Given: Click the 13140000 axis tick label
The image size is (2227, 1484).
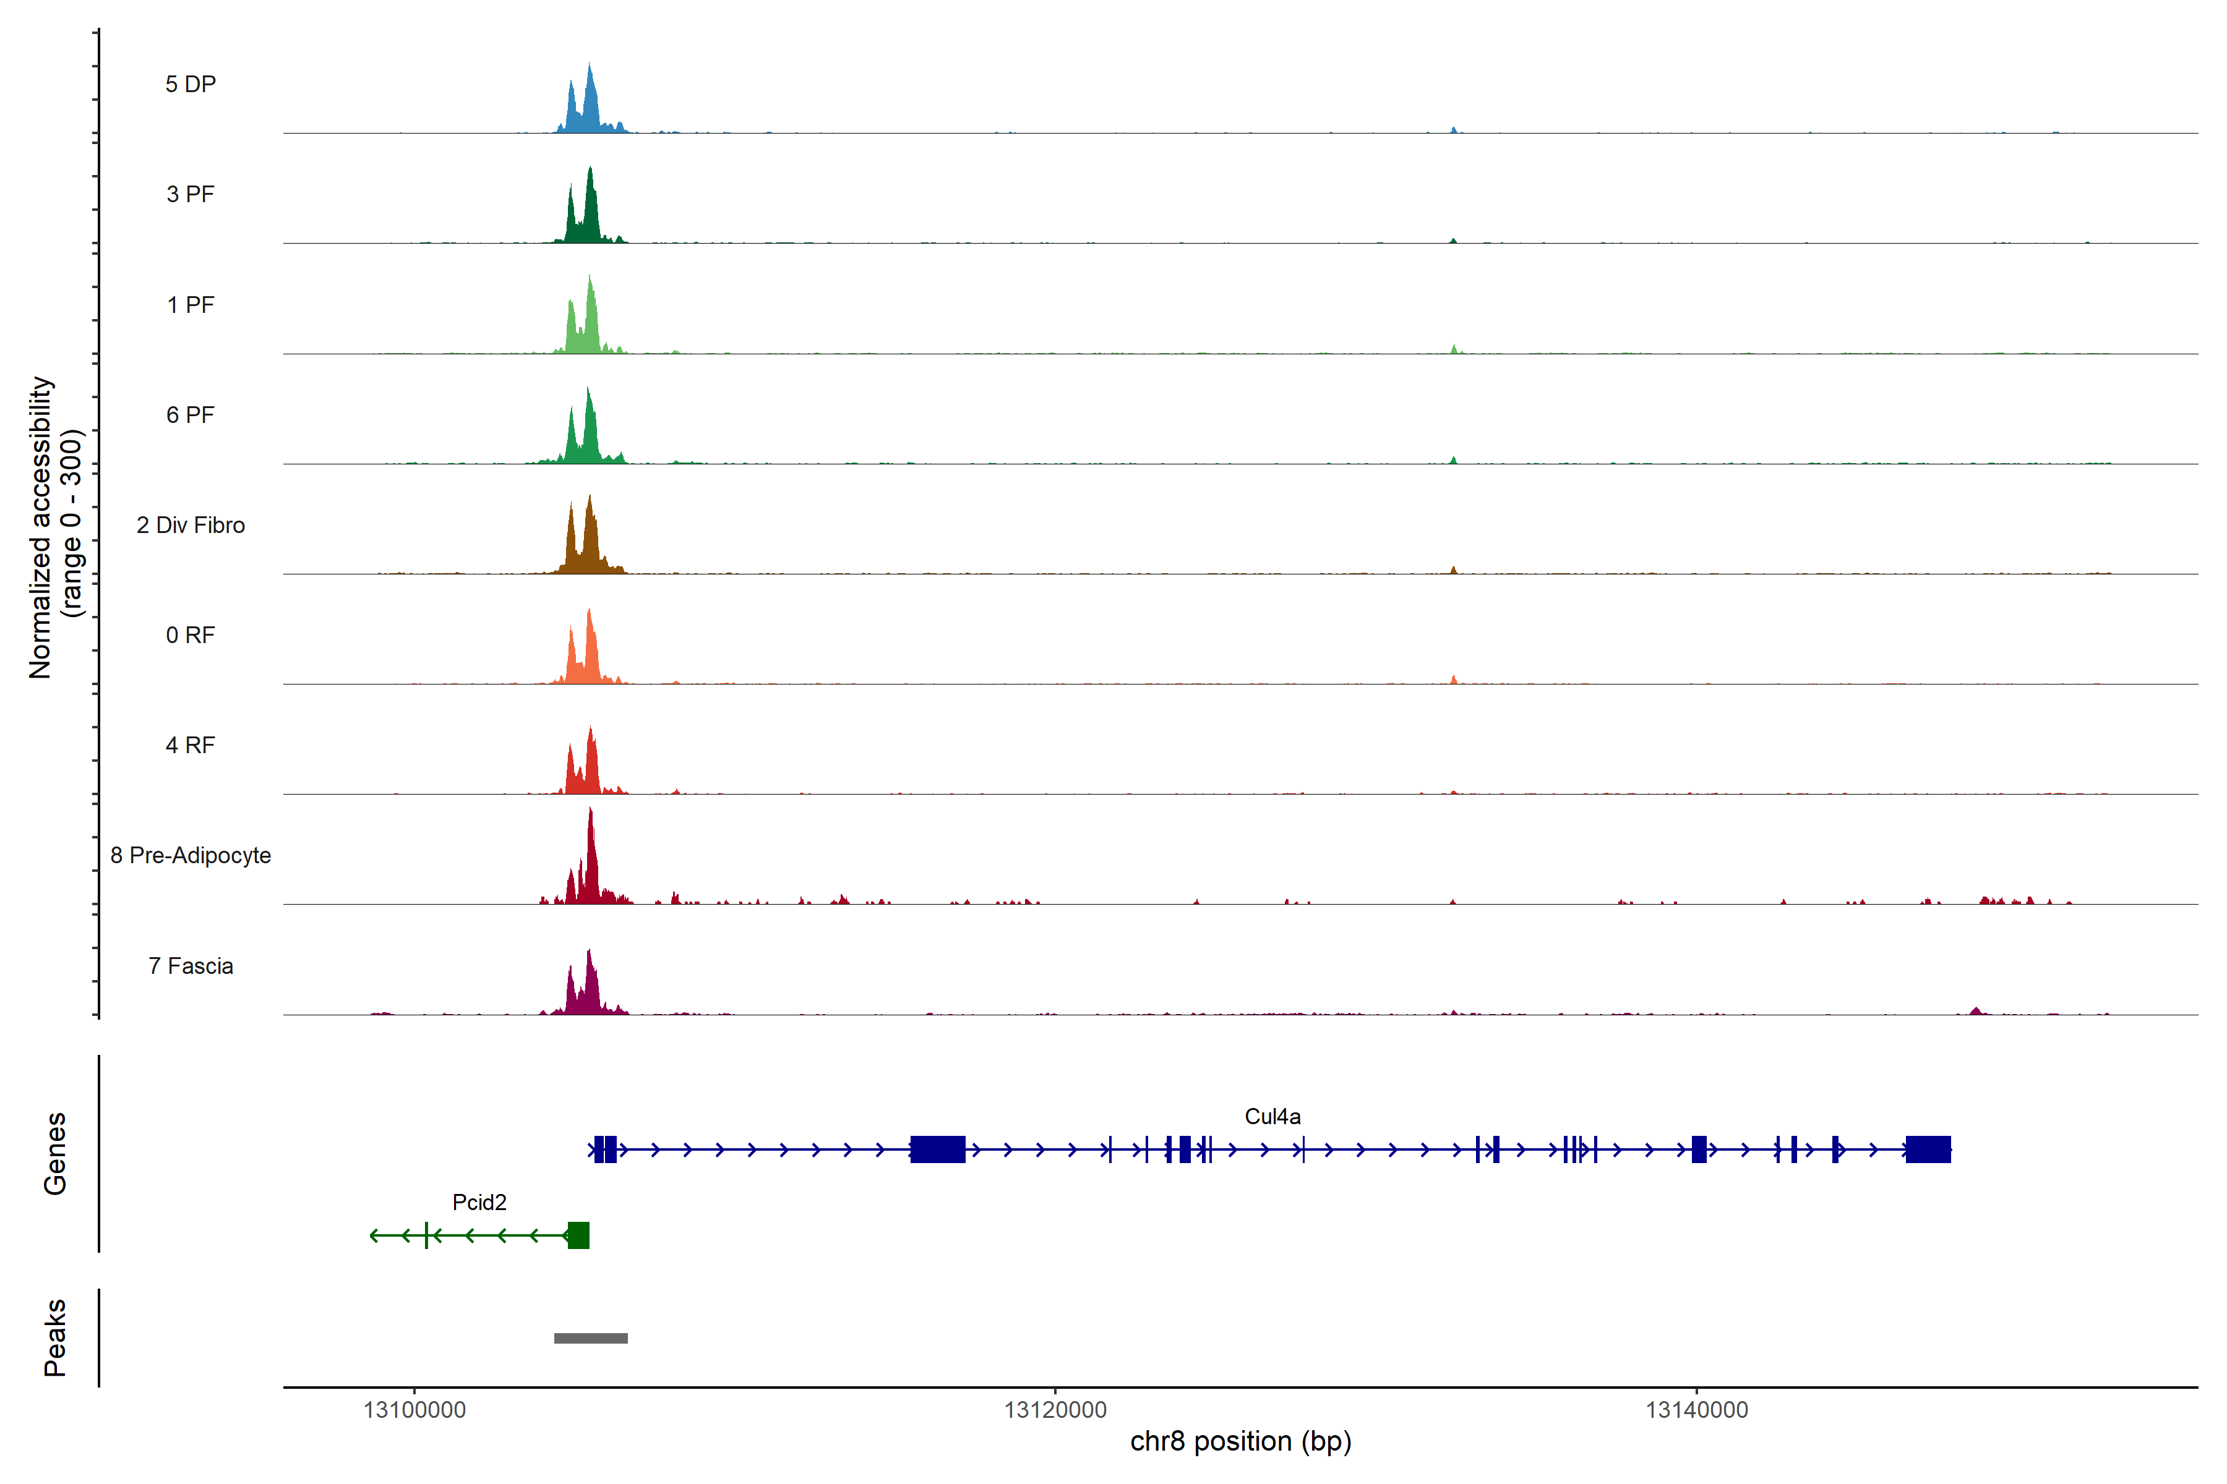Looking at the screenshot, I should (x=1697, y=1410).
